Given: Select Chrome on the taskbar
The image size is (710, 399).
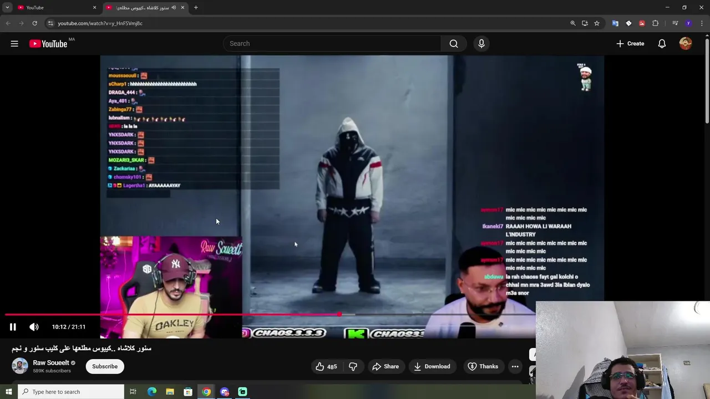Looking at the screenshot, I should (206, 392).
